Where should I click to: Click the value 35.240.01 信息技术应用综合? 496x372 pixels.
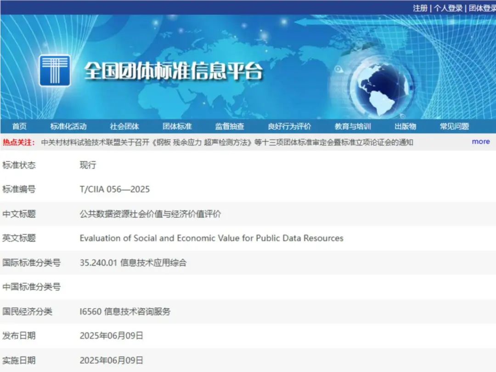(133, 263)
